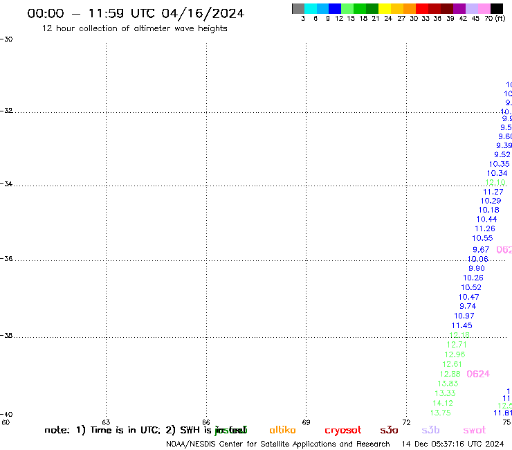Click the value 12.88 beside 0624
Screen dimensions: 512x450
pos(450,374)
